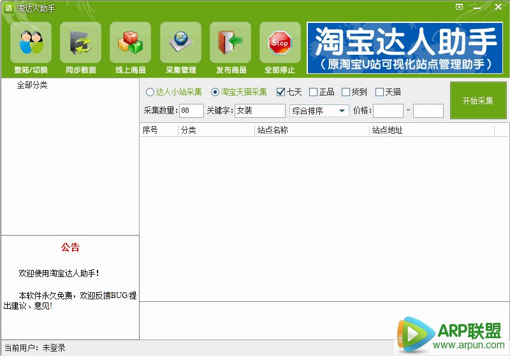Click the title bar dropdown menu icon
The height and width of the screenshot is (356, 510).
coord(458,7)
